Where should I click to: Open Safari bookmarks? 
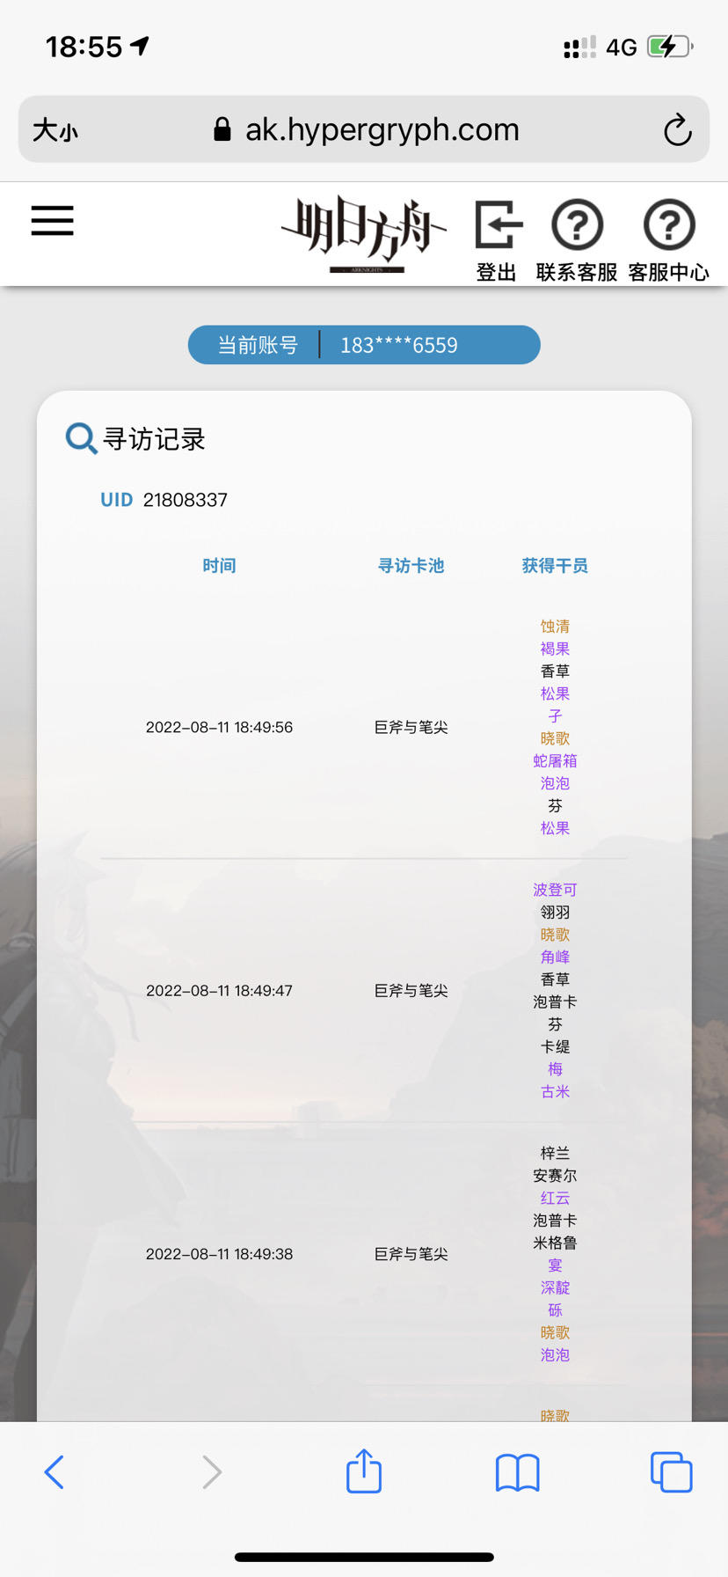coord(518,1472)
